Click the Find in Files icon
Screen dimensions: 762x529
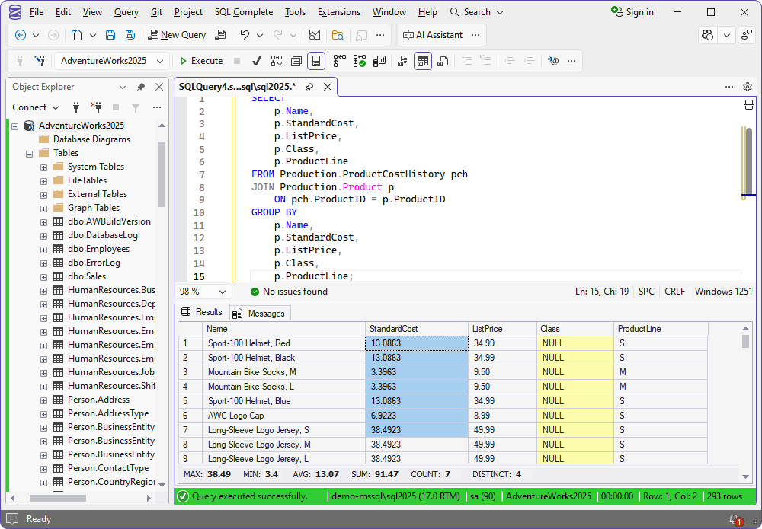[x=338, y=35]
